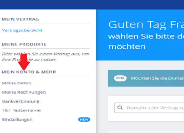Focus the Domain oder Vertrag search field
Viewport: 184px width, 133px height.
coord(149,108)
